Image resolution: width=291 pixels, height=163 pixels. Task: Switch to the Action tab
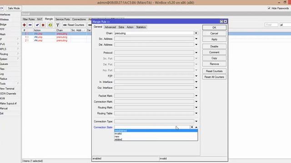tap(130, 27)
